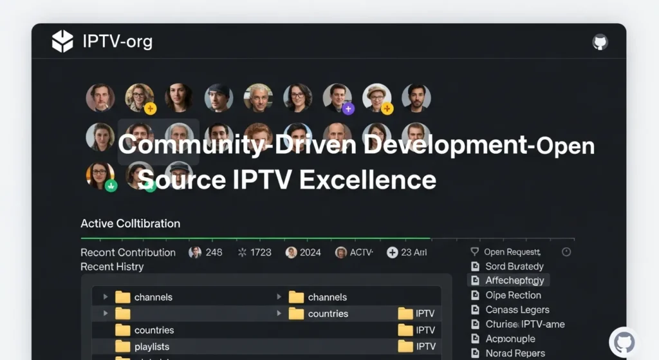Click the small avatar next to 246

pos(194,252)
